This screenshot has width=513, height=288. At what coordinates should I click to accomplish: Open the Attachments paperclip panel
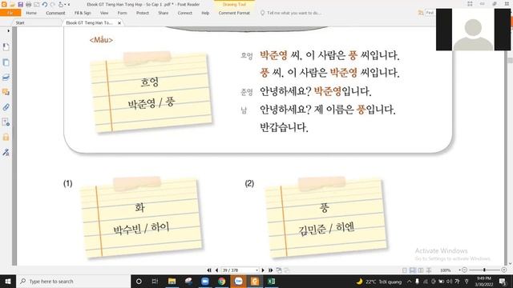[6, 107]
